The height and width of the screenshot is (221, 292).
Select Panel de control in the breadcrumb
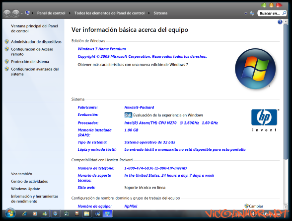(51, 13)
